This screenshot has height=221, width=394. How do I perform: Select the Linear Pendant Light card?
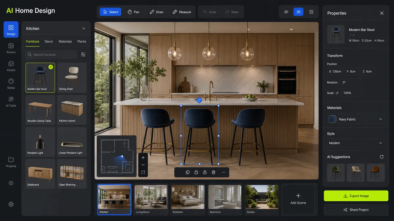(x=72, y=142)
